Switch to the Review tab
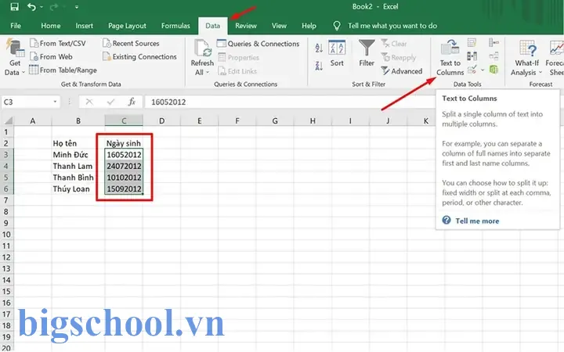The height and width of the screenshot is (352, 564). (246, 26)
